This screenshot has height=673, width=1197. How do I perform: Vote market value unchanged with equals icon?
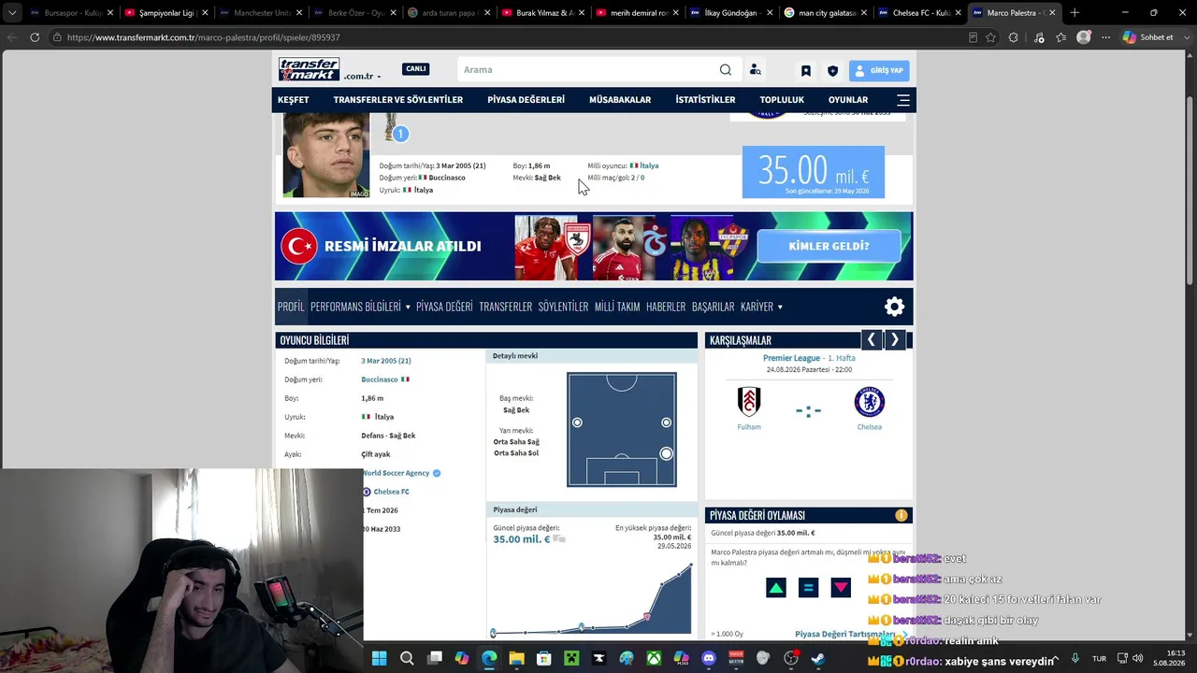point(809,588)
